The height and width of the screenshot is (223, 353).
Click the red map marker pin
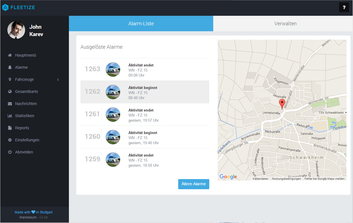(x=282, y=104)
